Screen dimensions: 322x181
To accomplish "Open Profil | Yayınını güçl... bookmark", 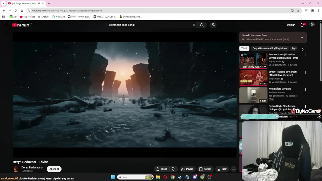I will 79,17.
